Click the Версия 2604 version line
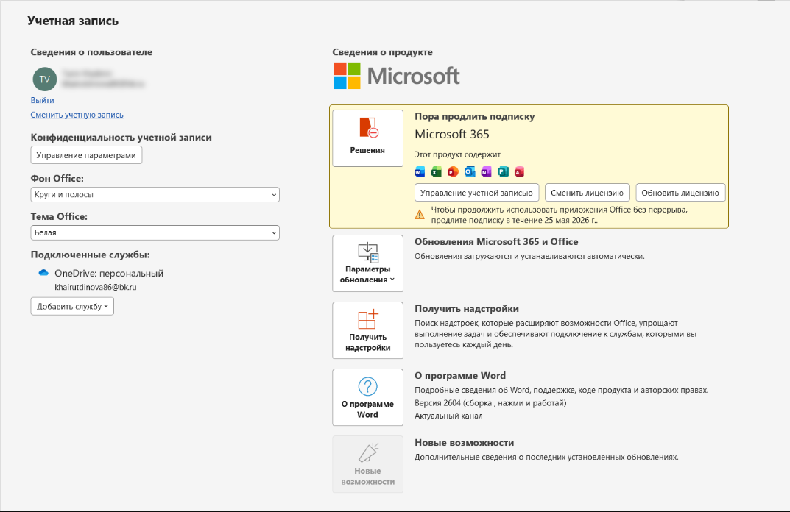The height and width of the screenshot is (512, 790). point(490,403)
